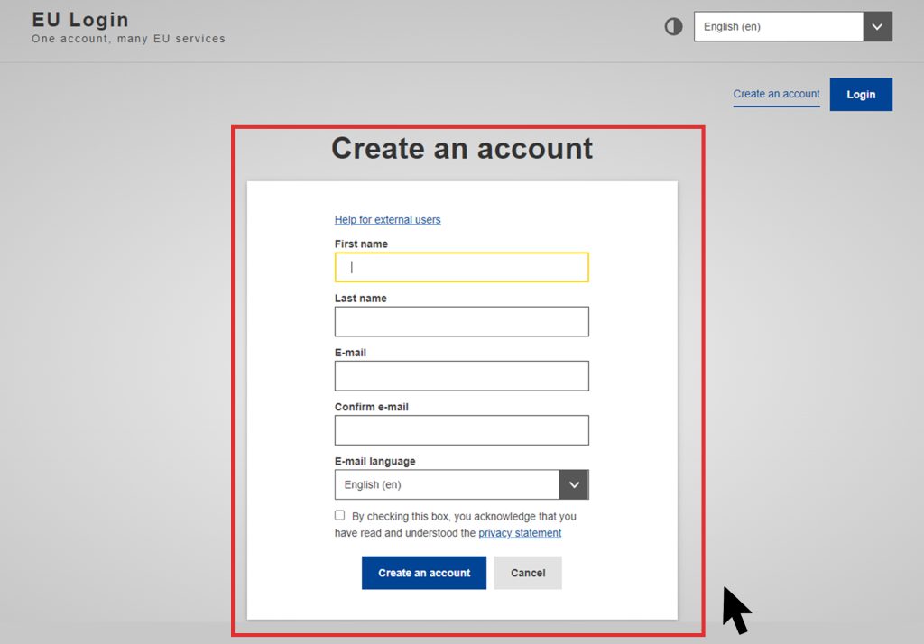Open the top language dropdown arrow

tap(877, 26)
